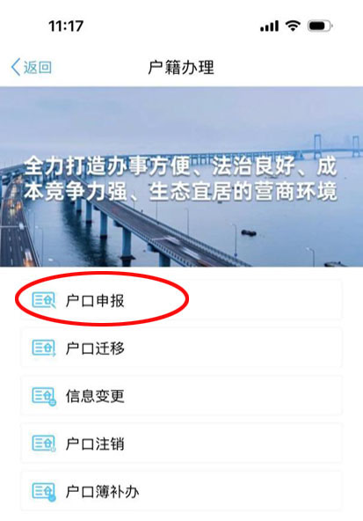
Task: Tap the back chevron arrow icon
Action: 16,67
